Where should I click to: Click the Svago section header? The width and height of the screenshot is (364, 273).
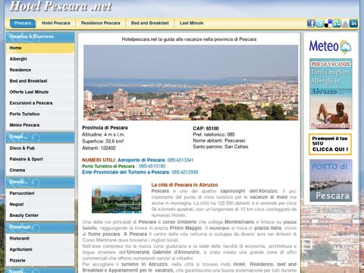click(x=40, y=137)
